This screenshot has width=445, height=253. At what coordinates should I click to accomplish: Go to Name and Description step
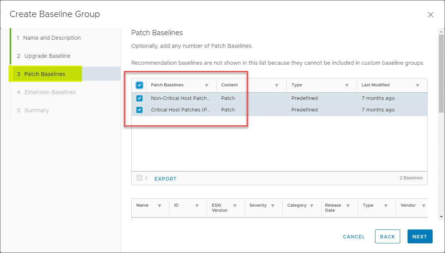pos(52,38)
